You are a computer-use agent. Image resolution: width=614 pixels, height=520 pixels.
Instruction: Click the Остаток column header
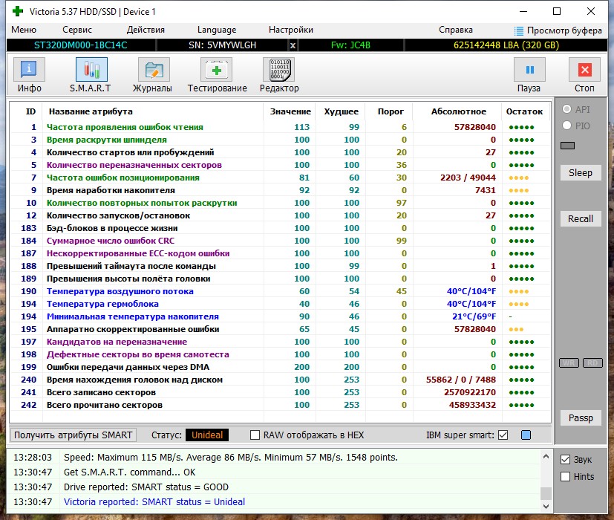[x=524, y=111]
